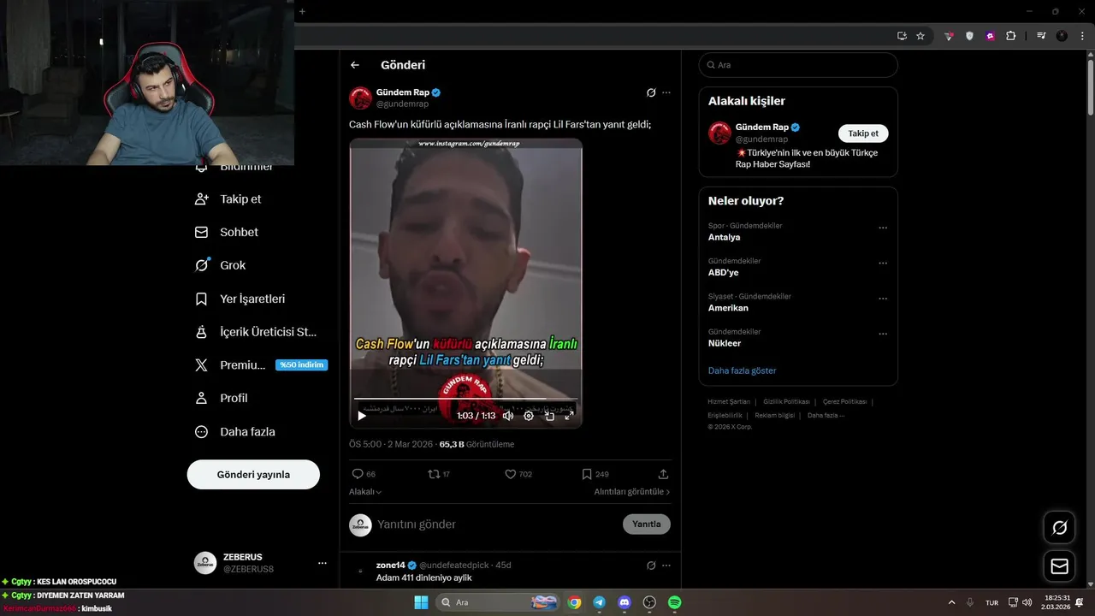
Task: Click the Ara search box on X
Action: pyautogui.click(x=798, y=65)
